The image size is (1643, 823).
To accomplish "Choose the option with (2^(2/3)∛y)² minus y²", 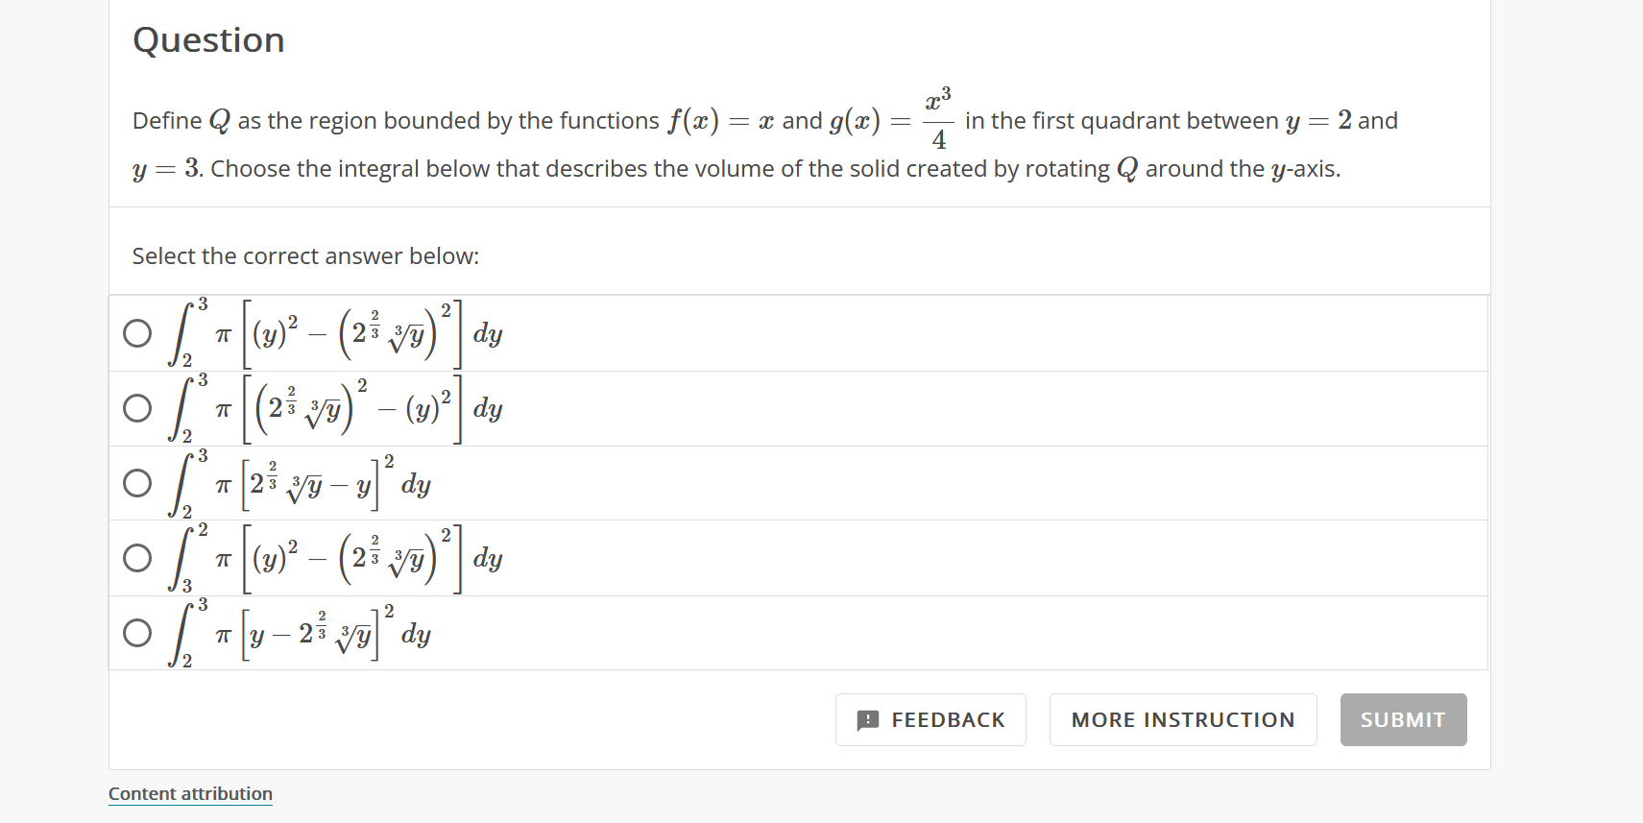I will pyautogui.click(x=136, y=408).
